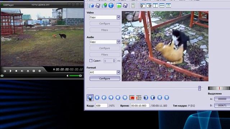
Task: Click the KMPlayer video display area
Action: [x=42, y=37]
